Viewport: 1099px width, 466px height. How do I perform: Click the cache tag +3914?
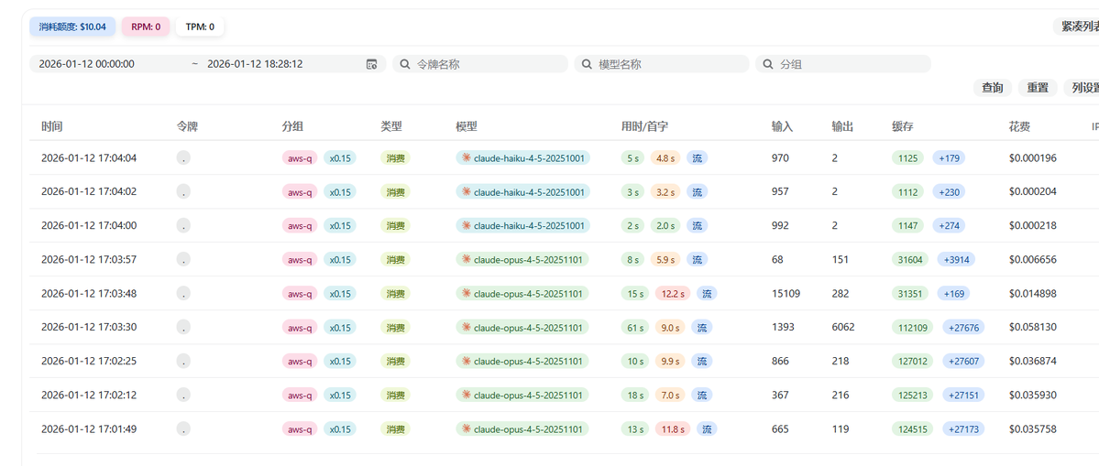954,260
